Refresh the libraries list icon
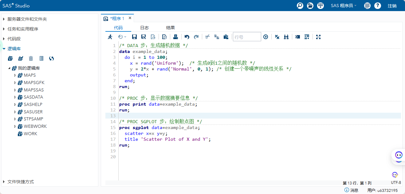The image size is (405, 194). click(x=51, y=59)
